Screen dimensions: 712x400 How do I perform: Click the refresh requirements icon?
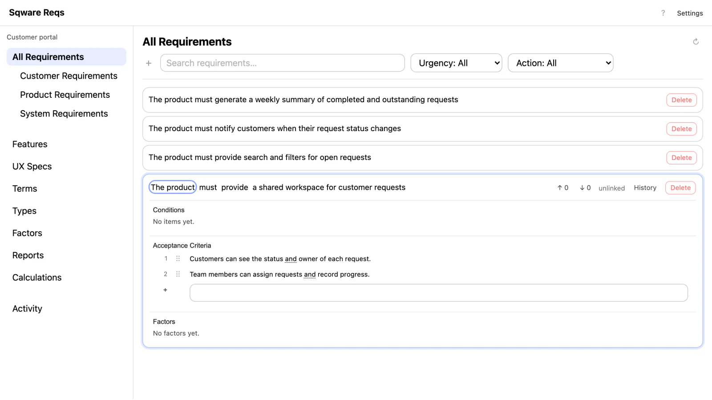point(696,42)
